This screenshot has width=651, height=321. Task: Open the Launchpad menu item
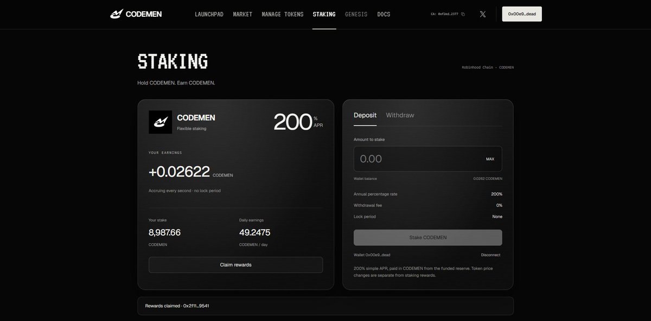tap(209, 14)
